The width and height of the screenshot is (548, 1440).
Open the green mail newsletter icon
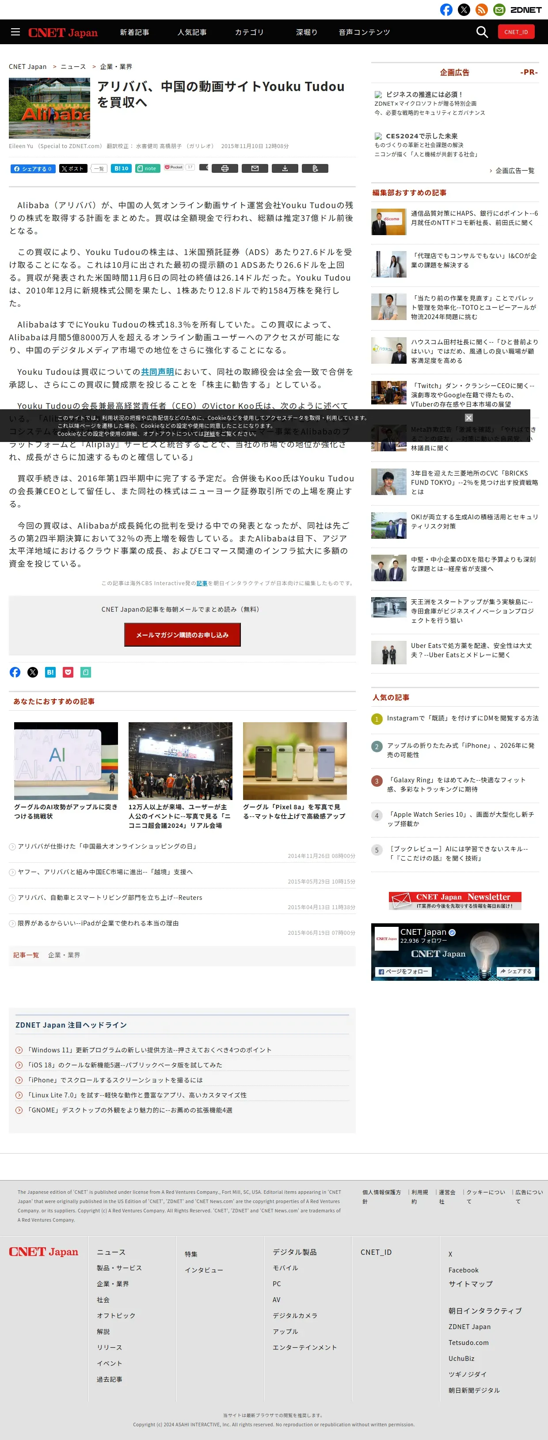499,10
